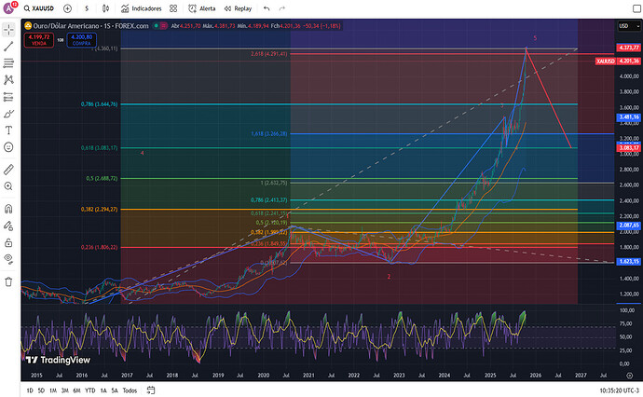Open the user profile avatar menu
The height and width of the screenshot is (397, 643).
pyautogui.click(x=9, y=7)
